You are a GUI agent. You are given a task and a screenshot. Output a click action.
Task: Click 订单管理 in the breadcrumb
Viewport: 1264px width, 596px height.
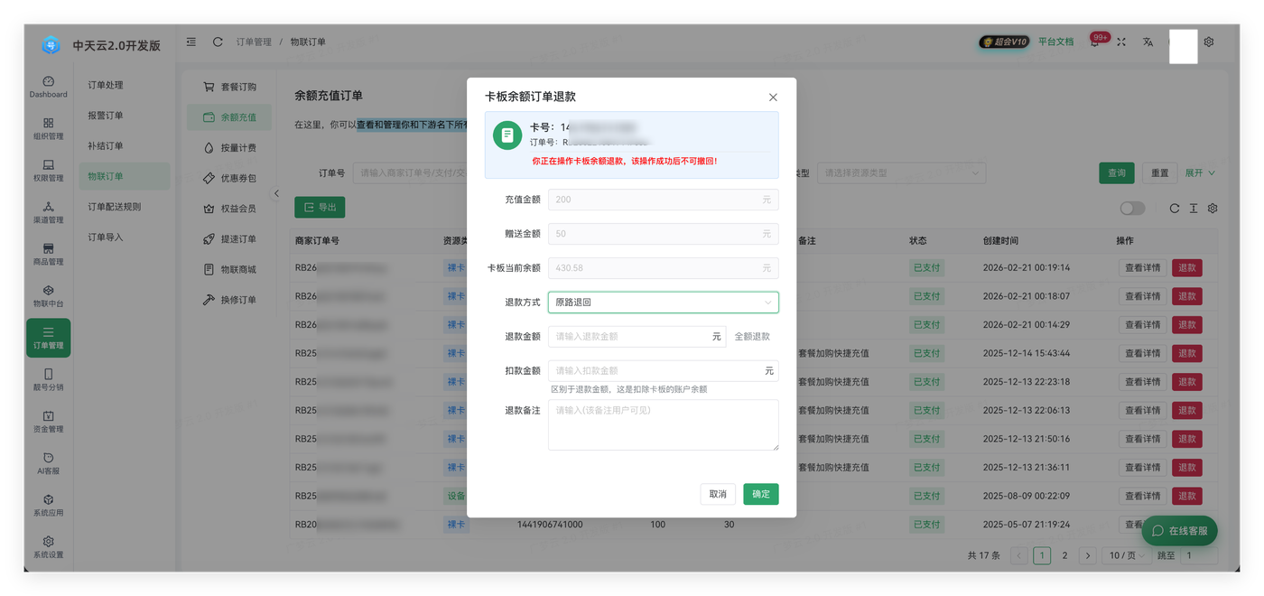point(254,42)
